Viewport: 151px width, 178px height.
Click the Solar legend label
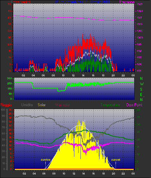coord(42,105)
